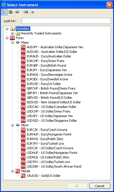Click the Favorites star folder icon
This screenshot has width=114, height=192.
coord(13,29)
